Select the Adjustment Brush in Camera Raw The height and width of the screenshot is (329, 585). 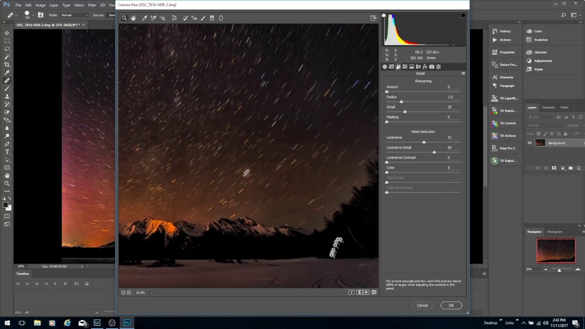[x=203, y=18]
